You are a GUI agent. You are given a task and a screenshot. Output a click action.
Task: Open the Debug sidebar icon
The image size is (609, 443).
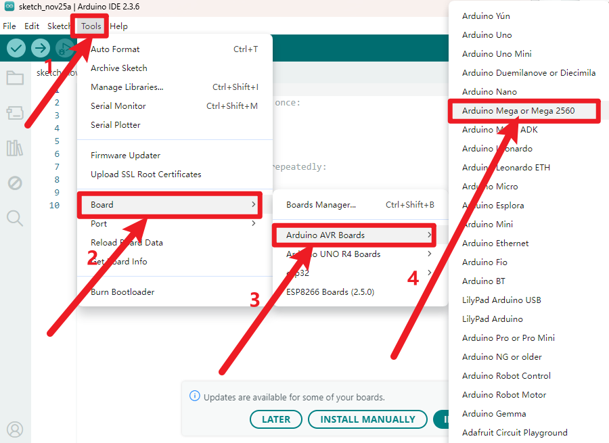pyautogui.click(x=15, y=183)
